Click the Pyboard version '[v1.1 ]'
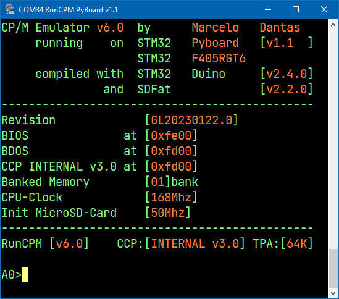This screenshot has width=339, height=299. [287, 43]
